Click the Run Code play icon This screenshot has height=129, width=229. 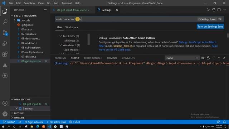pyautogui.click(x=208, y=10)
